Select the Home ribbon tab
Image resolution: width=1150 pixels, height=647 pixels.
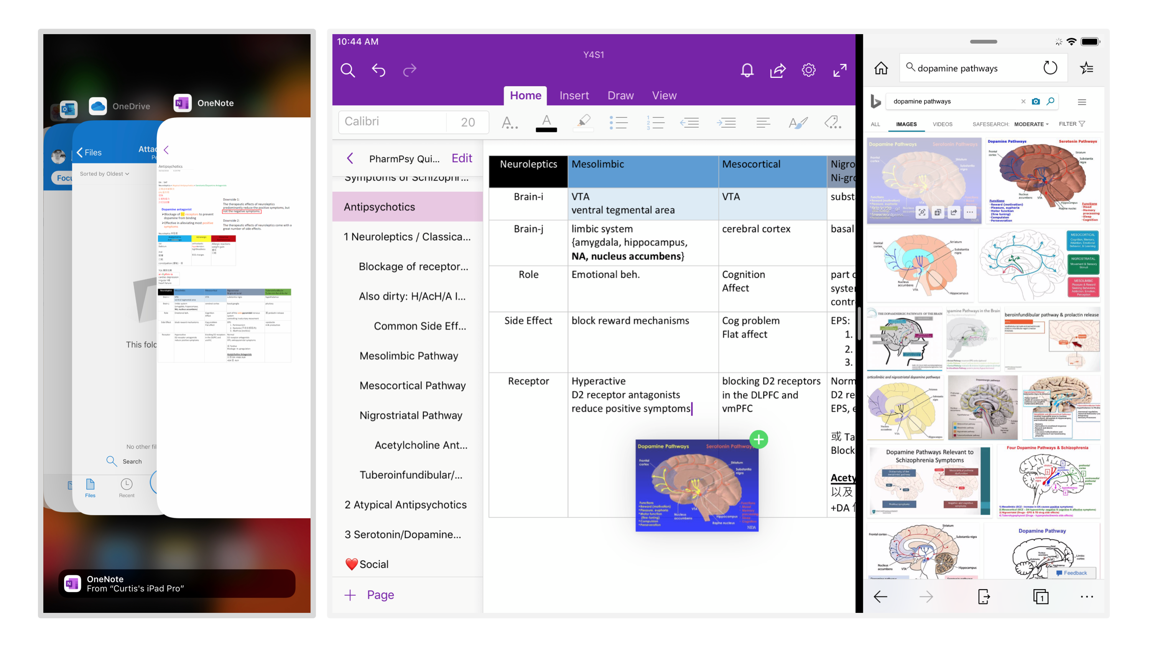point(525,95)
